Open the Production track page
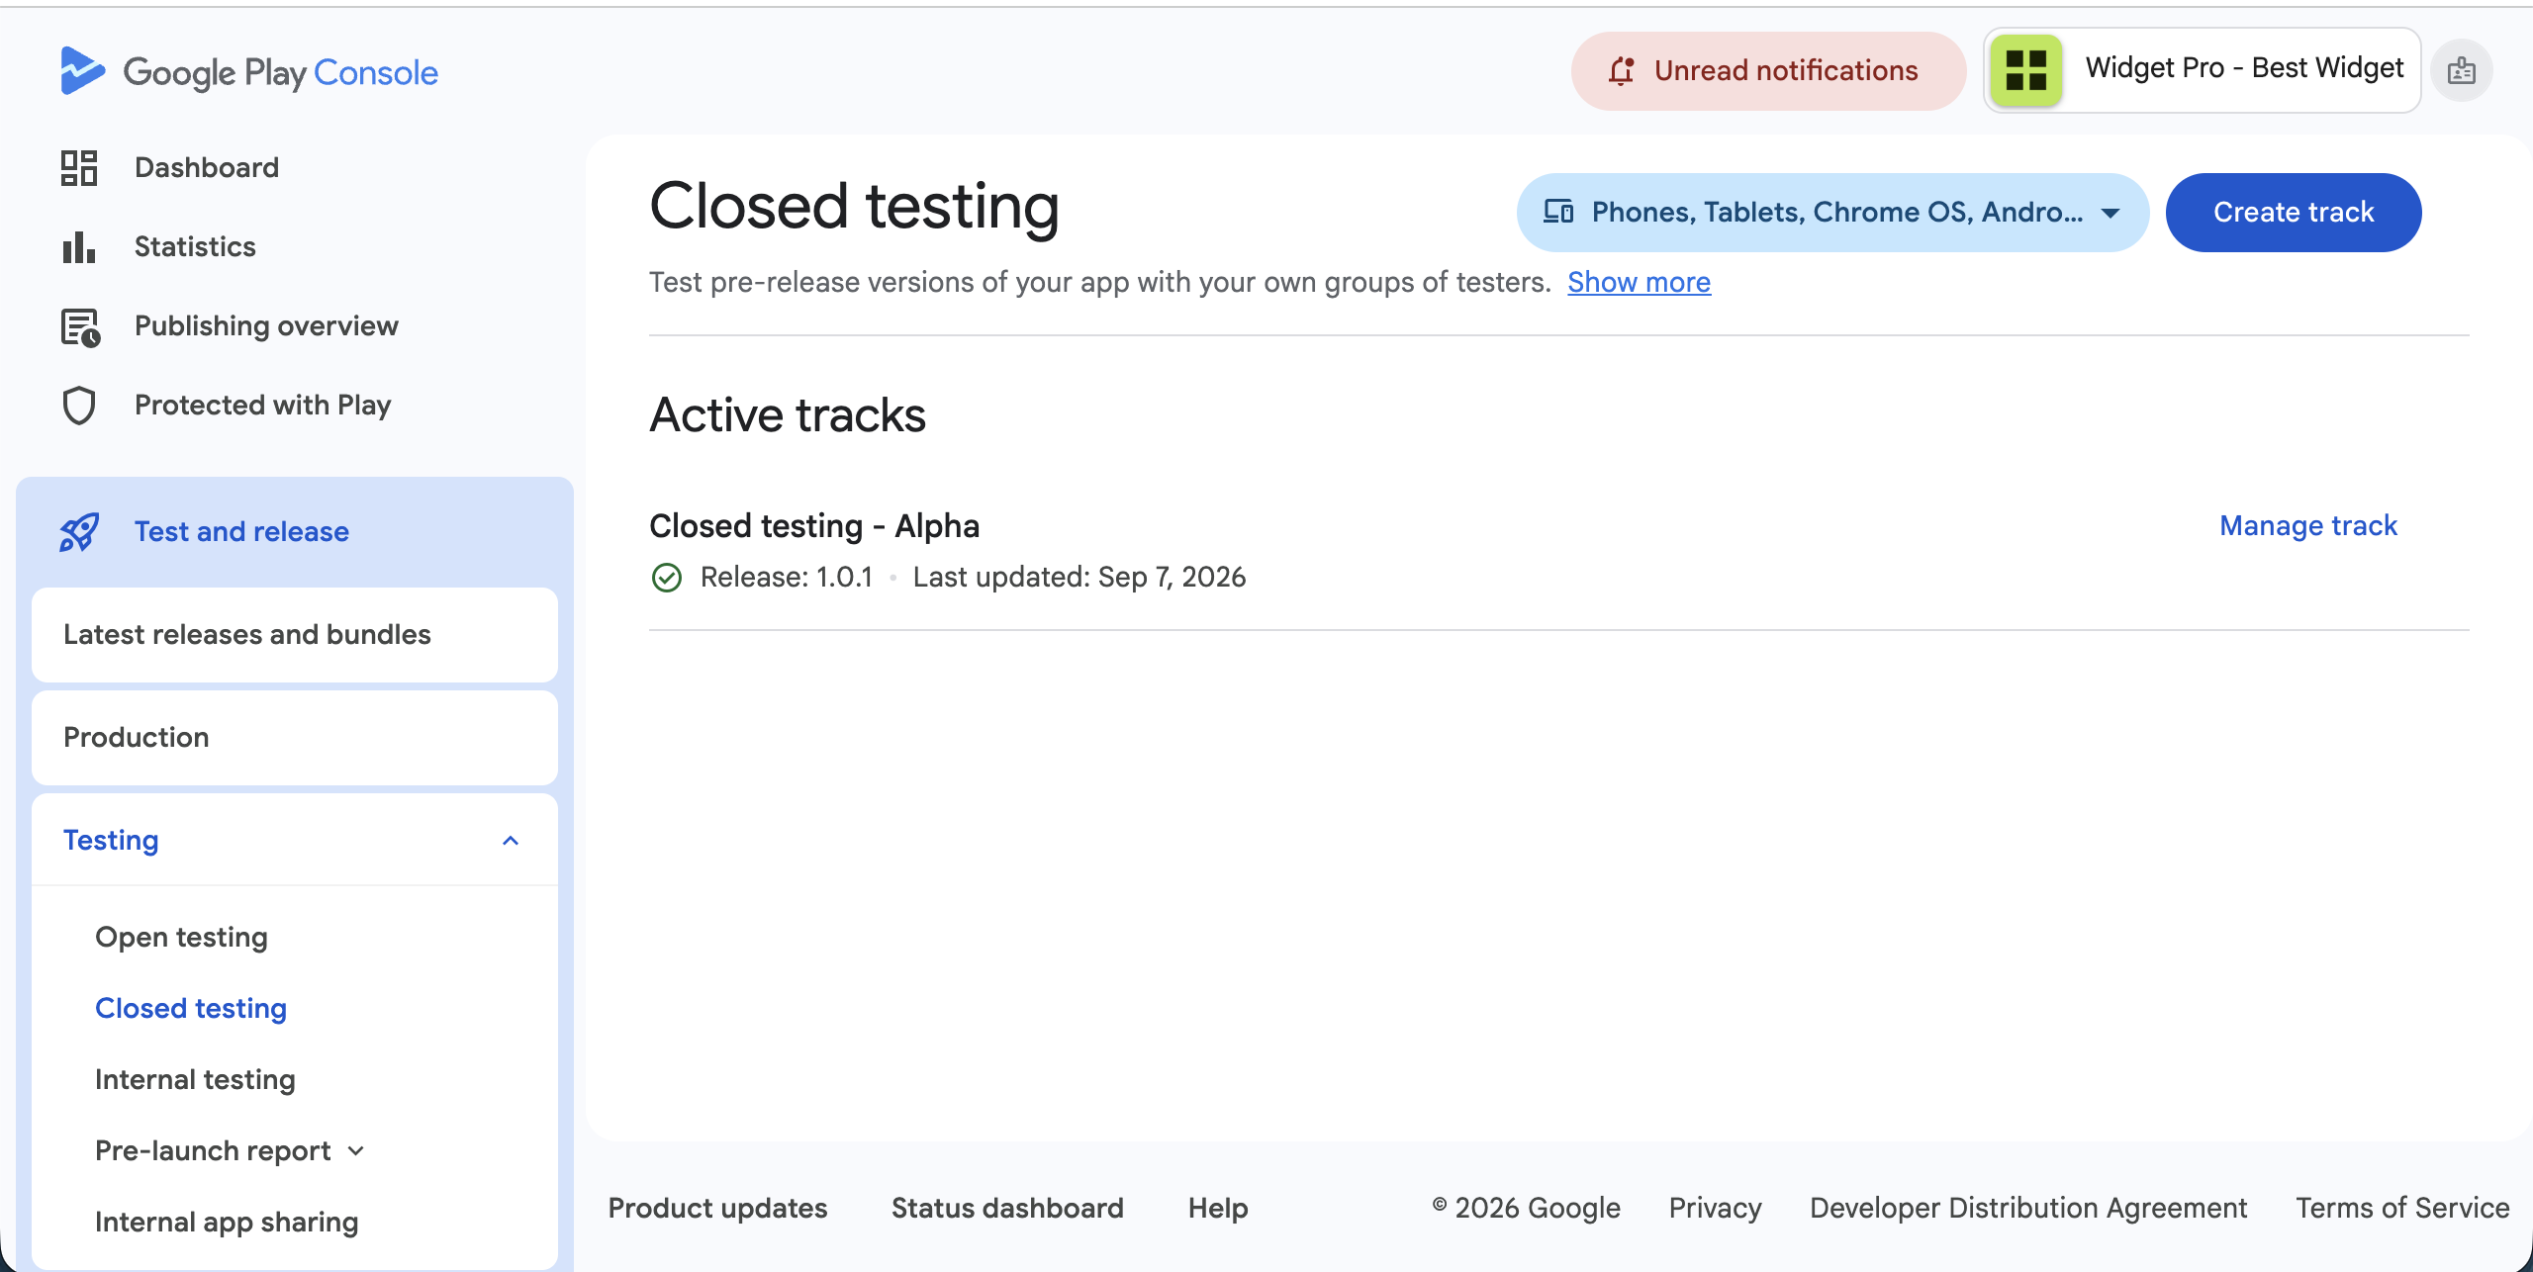This screenshot has height=1272, width=2533. pos(295,738)
